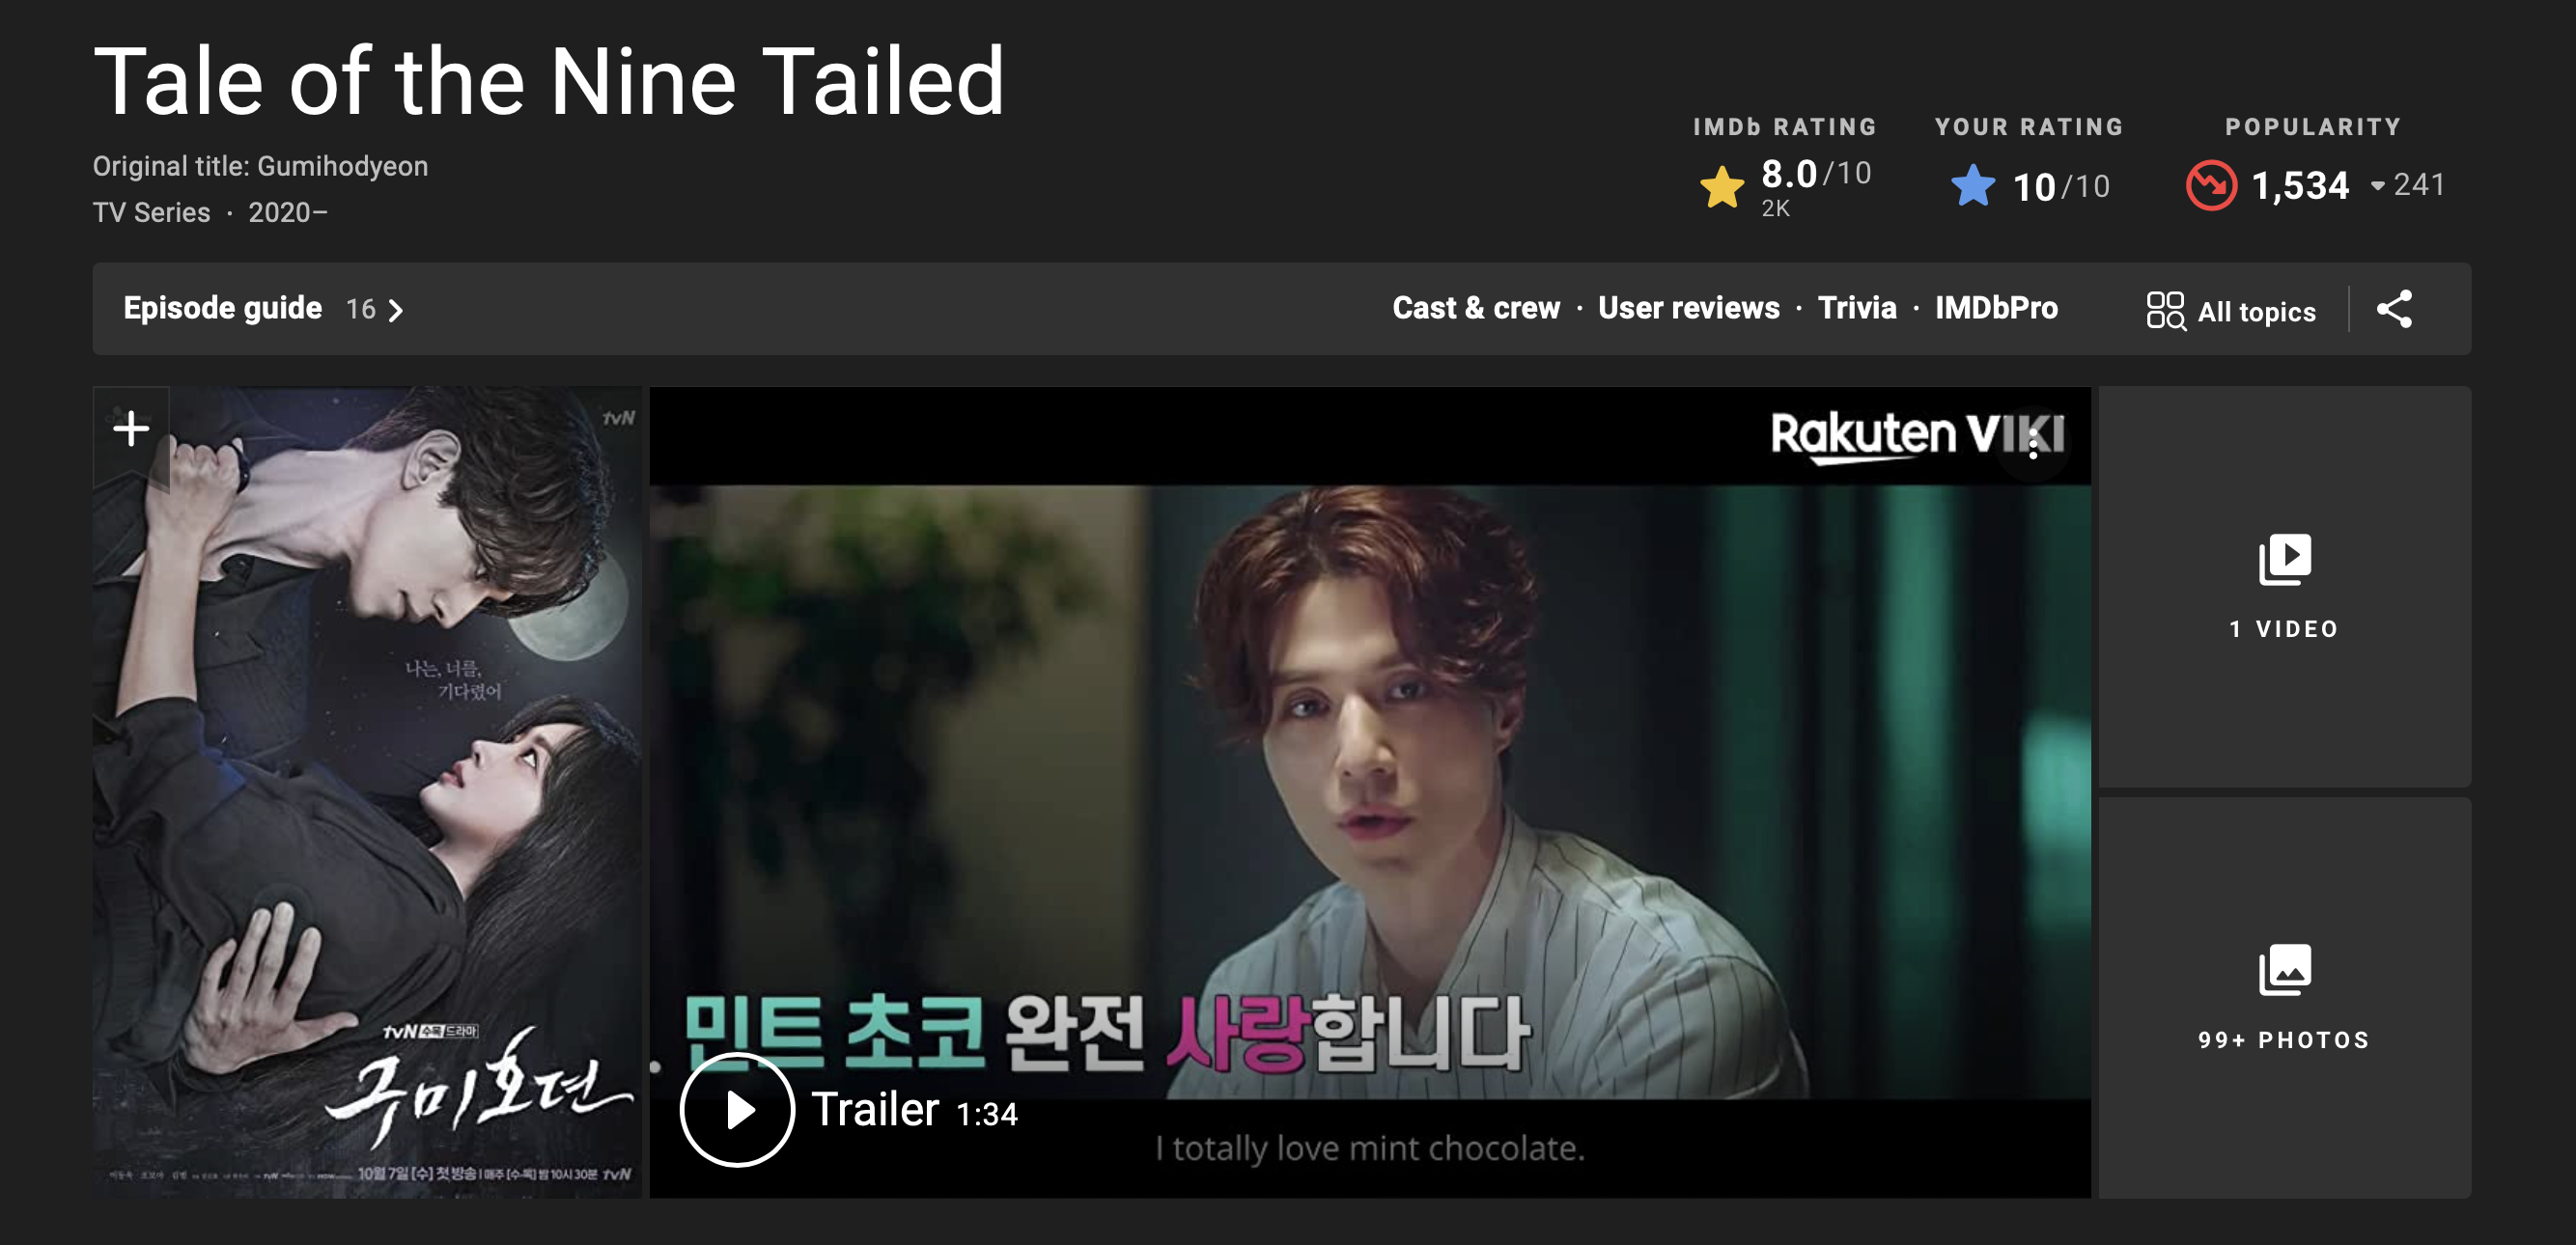Click the trailer video thumbnail image

(1370, 792)
